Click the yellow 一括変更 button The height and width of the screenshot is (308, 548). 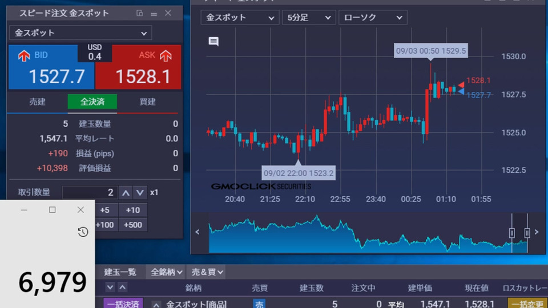click(527, 303)
